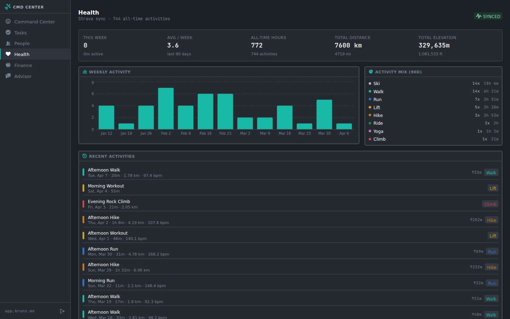510x319 pixels.
Task: Click the Tasks checkmark icon
Action: [8, 32]
